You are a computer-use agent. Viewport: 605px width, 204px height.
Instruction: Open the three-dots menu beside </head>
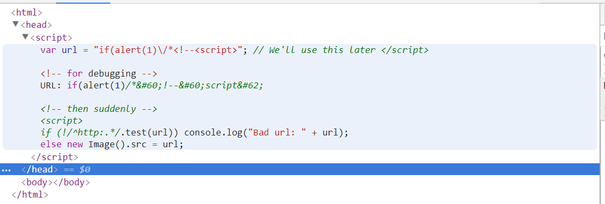point(6,170)
